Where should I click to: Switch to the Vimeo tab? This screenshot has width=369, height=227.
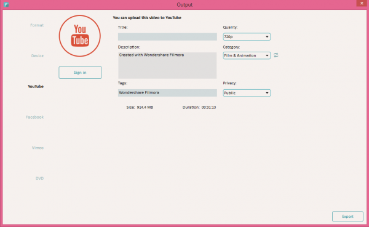(x=38, y=148)
